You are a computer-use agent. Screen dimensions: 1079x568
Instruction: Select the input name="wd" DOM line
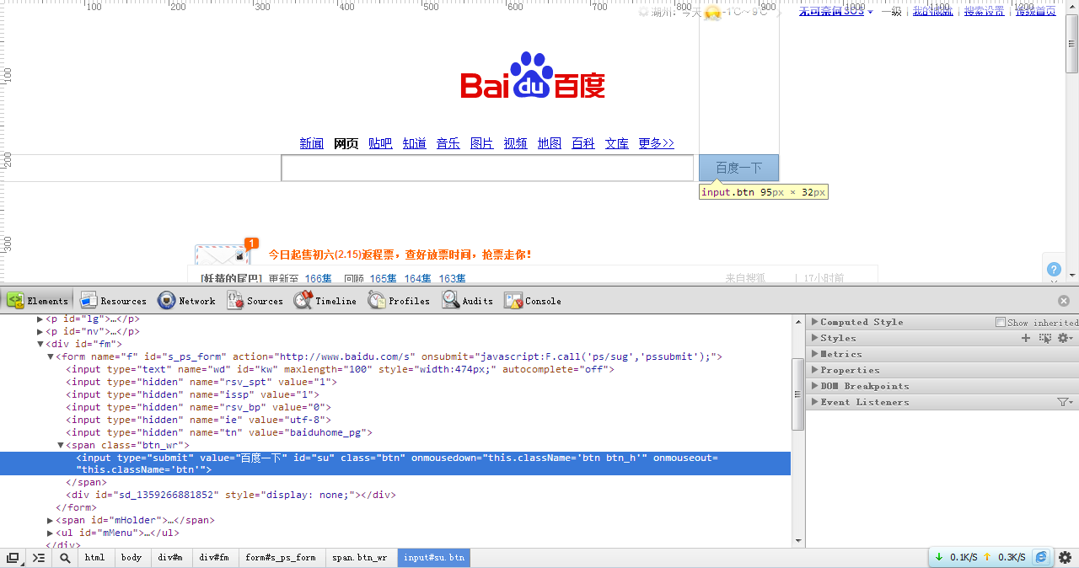(341, 369)
